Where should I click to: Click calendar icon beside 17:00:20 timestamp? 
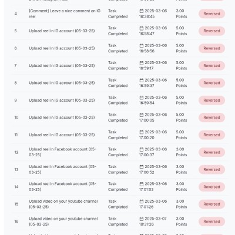point(142,132)
